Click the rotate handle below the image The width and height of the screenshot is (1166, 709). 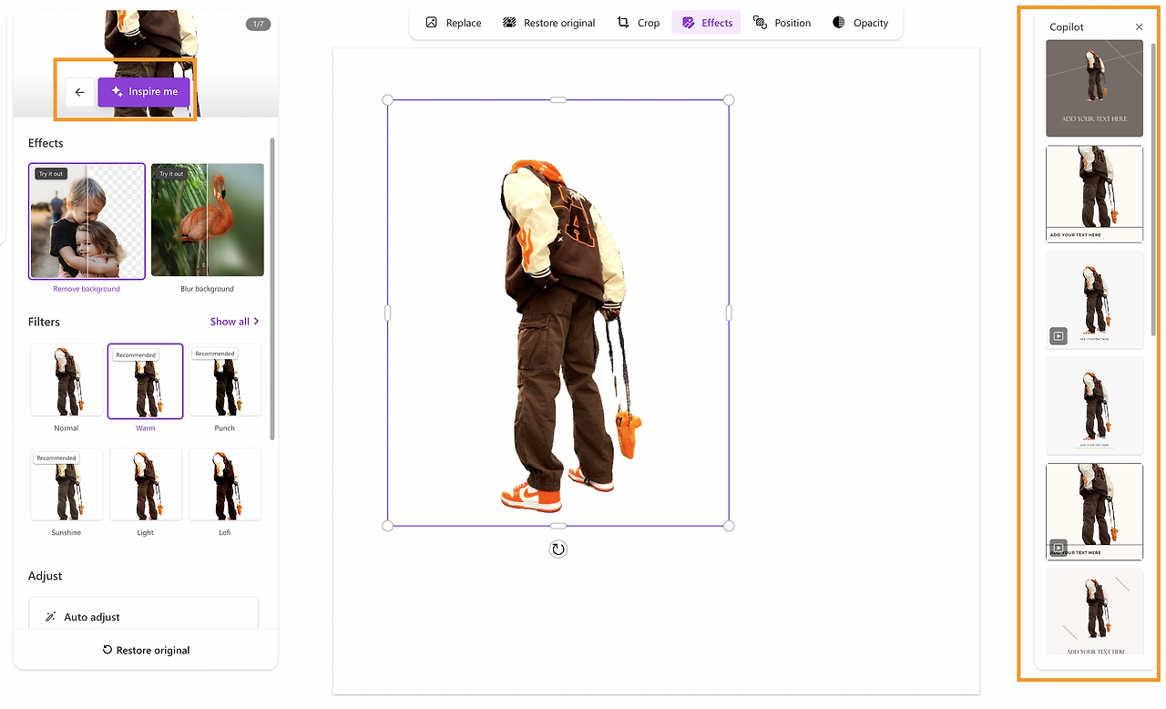coord(558,549)
